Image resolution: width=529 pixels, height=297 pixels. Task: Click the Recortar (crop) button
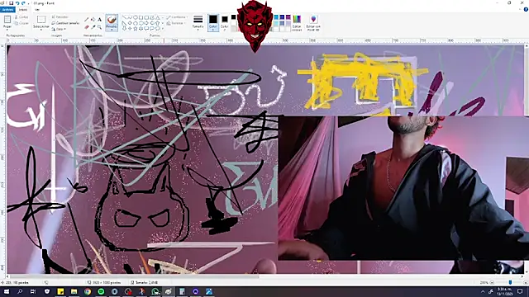tap(60, 16)
